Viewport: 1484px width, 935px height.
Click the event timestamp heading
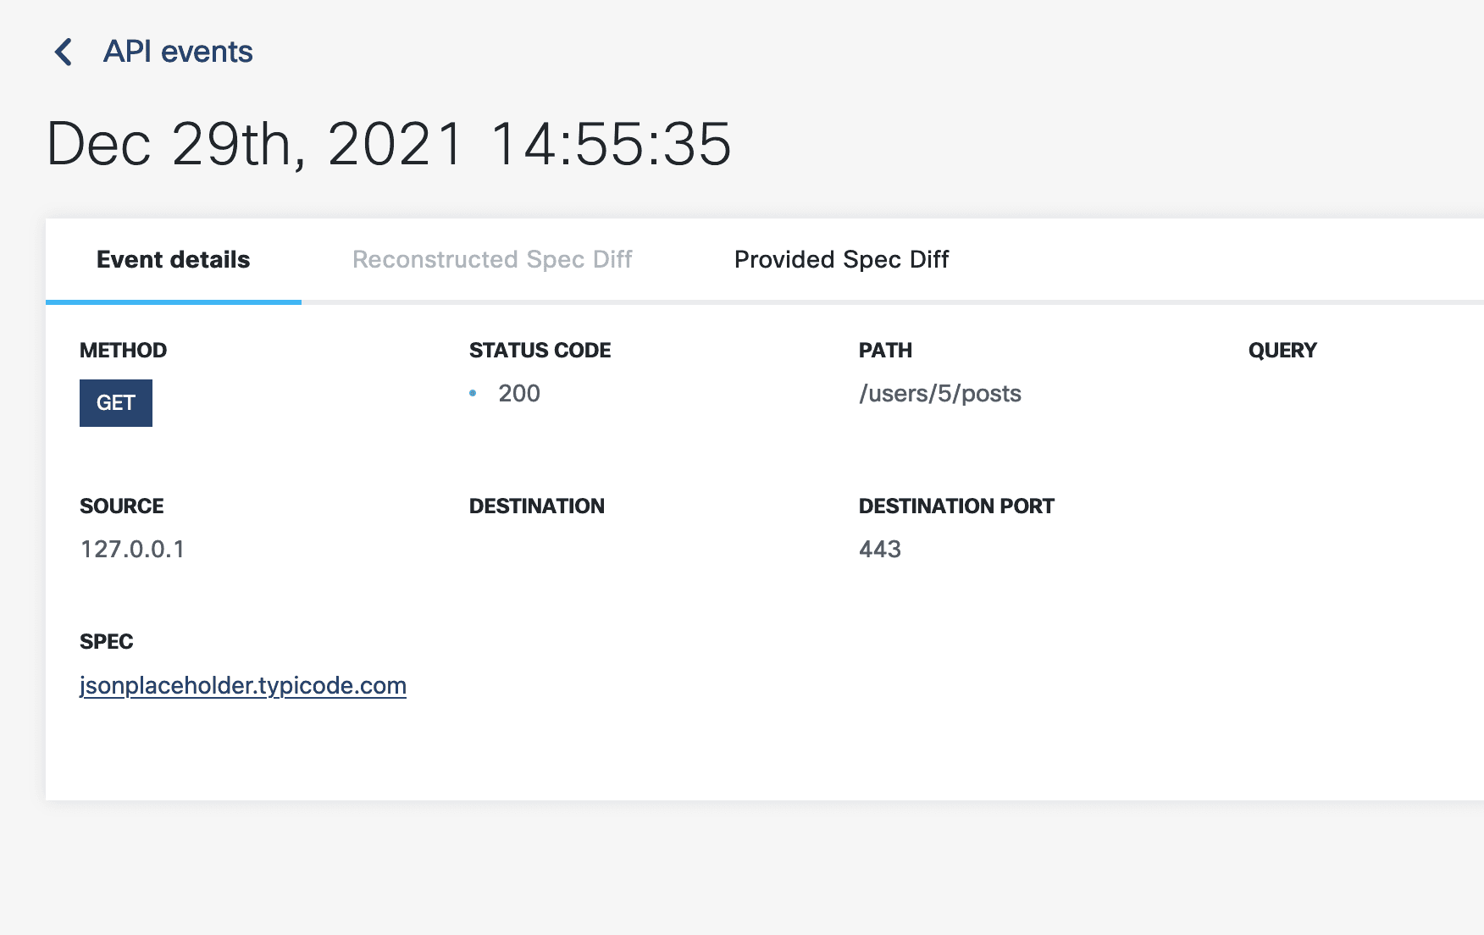tap(389, 143)
